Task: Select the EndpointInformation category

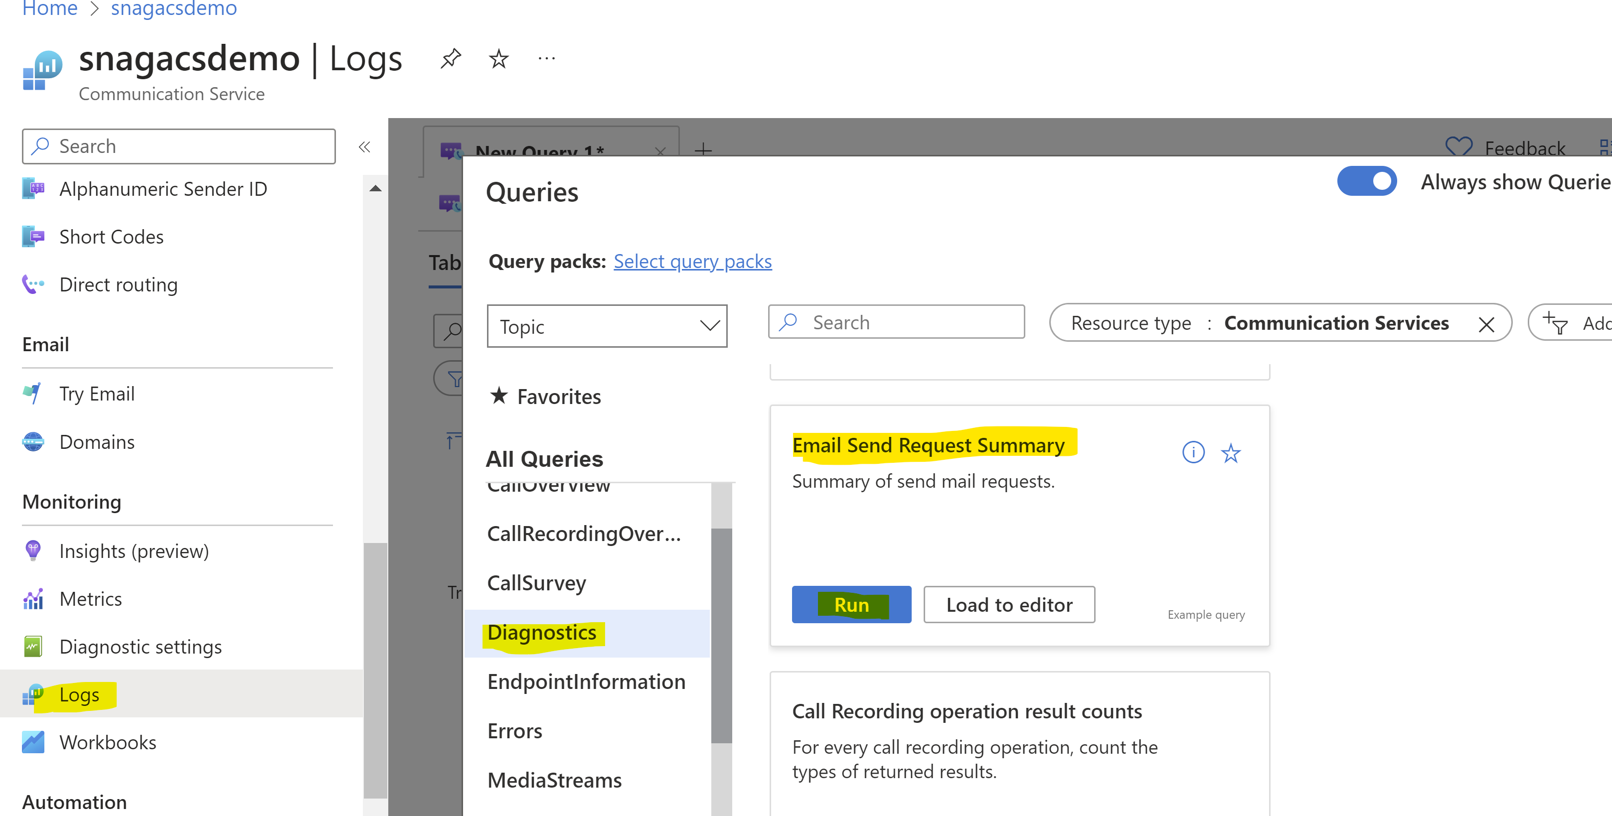Action: [586, 681]
